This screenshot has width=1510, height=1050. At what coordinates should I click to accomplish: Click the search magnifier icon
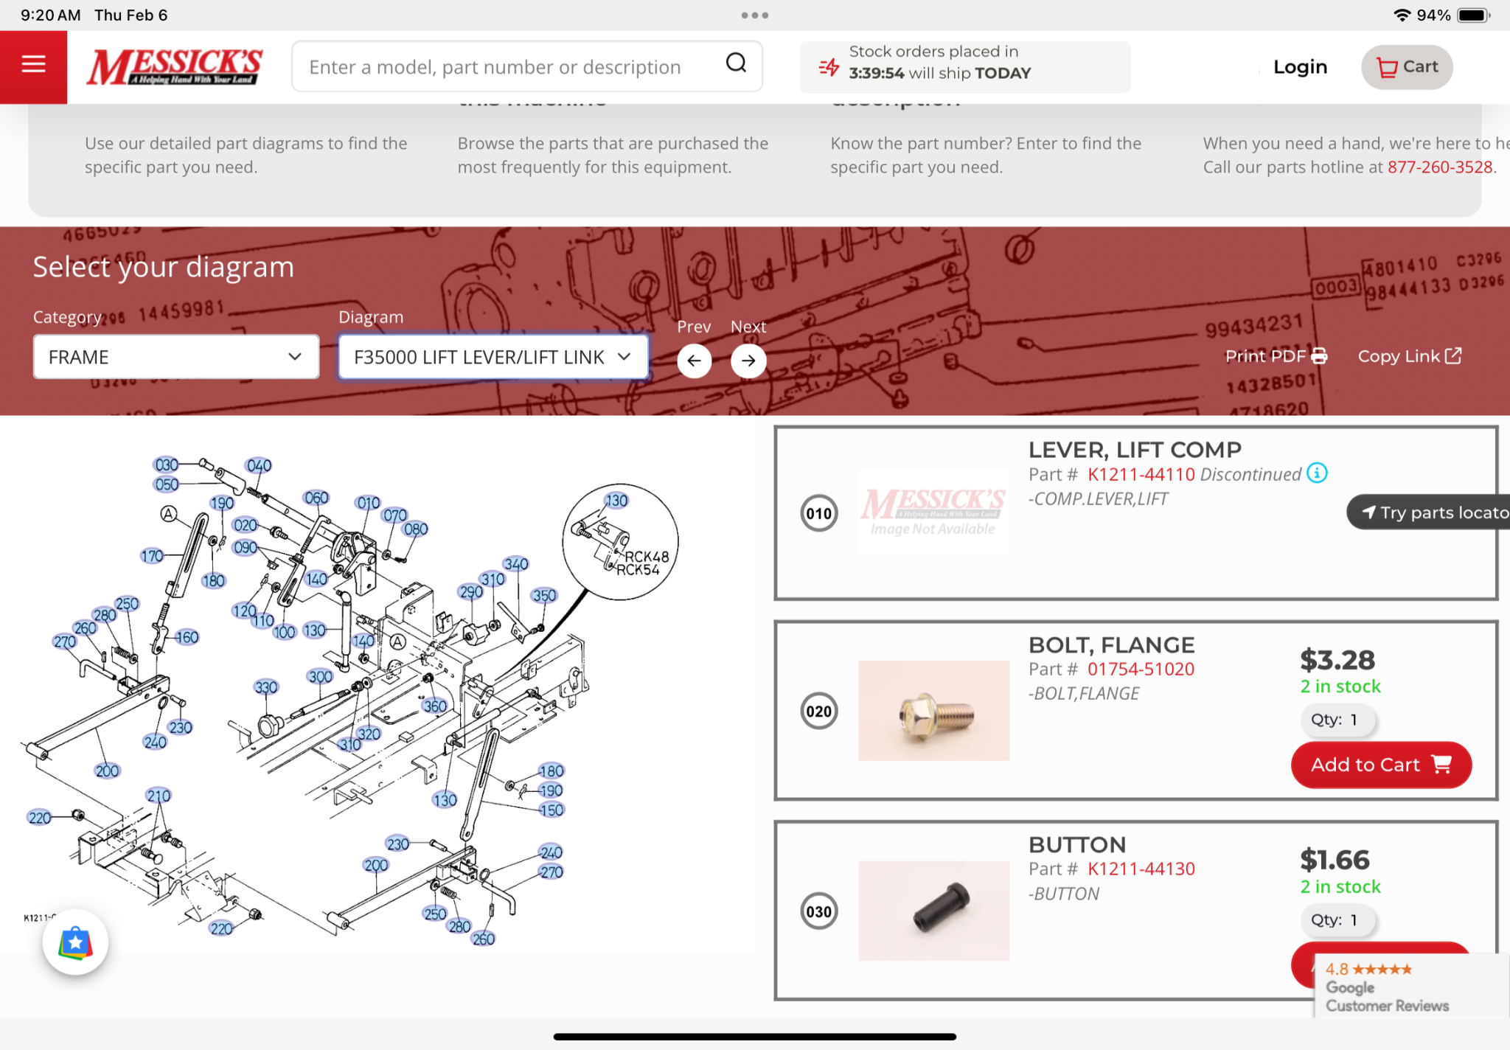[736, 64]
